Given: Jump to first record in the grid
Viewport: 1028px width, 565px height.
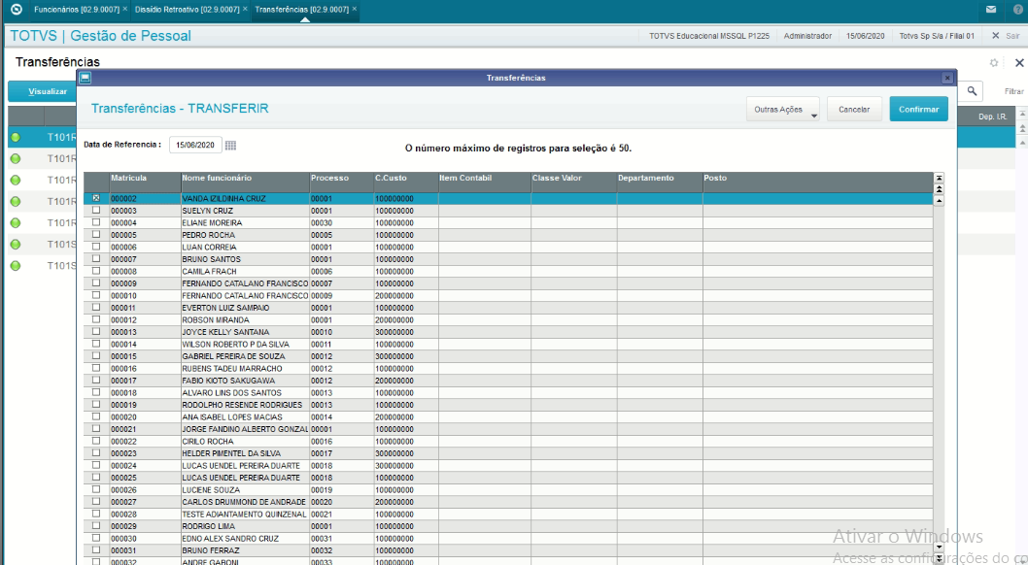Looking at the screenshot, I should [939, 178].
